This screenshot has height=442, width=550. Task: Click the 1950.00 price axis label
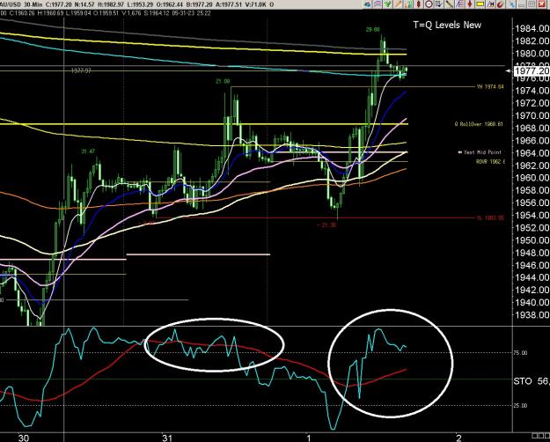pyautogui.click(x=532, y=240)
